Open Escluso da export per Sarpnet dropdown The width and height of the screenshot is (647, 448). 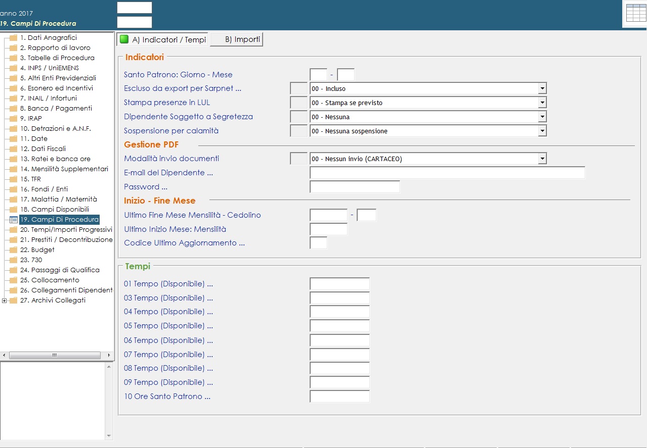tap(542, 89)
